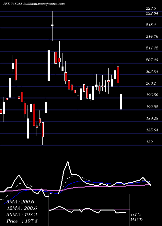The width and height of the screenshot is (162, 226).
Task: Click the <<Live MACD label
Action: (x=136, y=218)
